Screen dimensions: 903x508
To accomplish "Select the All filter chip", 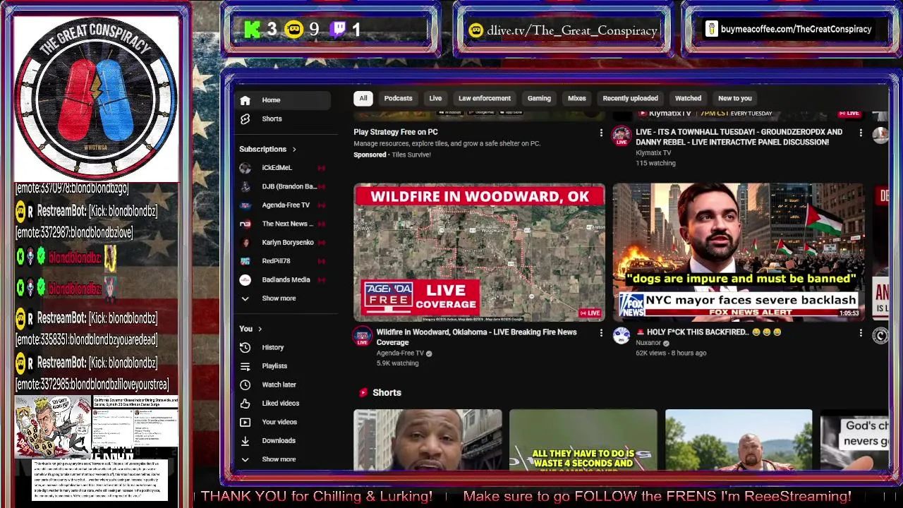I will [363, 99].
